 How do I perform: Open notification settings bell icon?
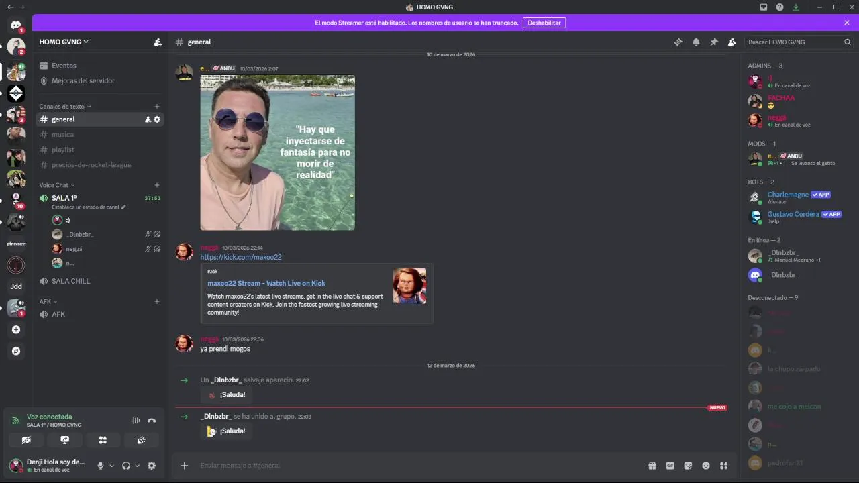tap(696, 42)
